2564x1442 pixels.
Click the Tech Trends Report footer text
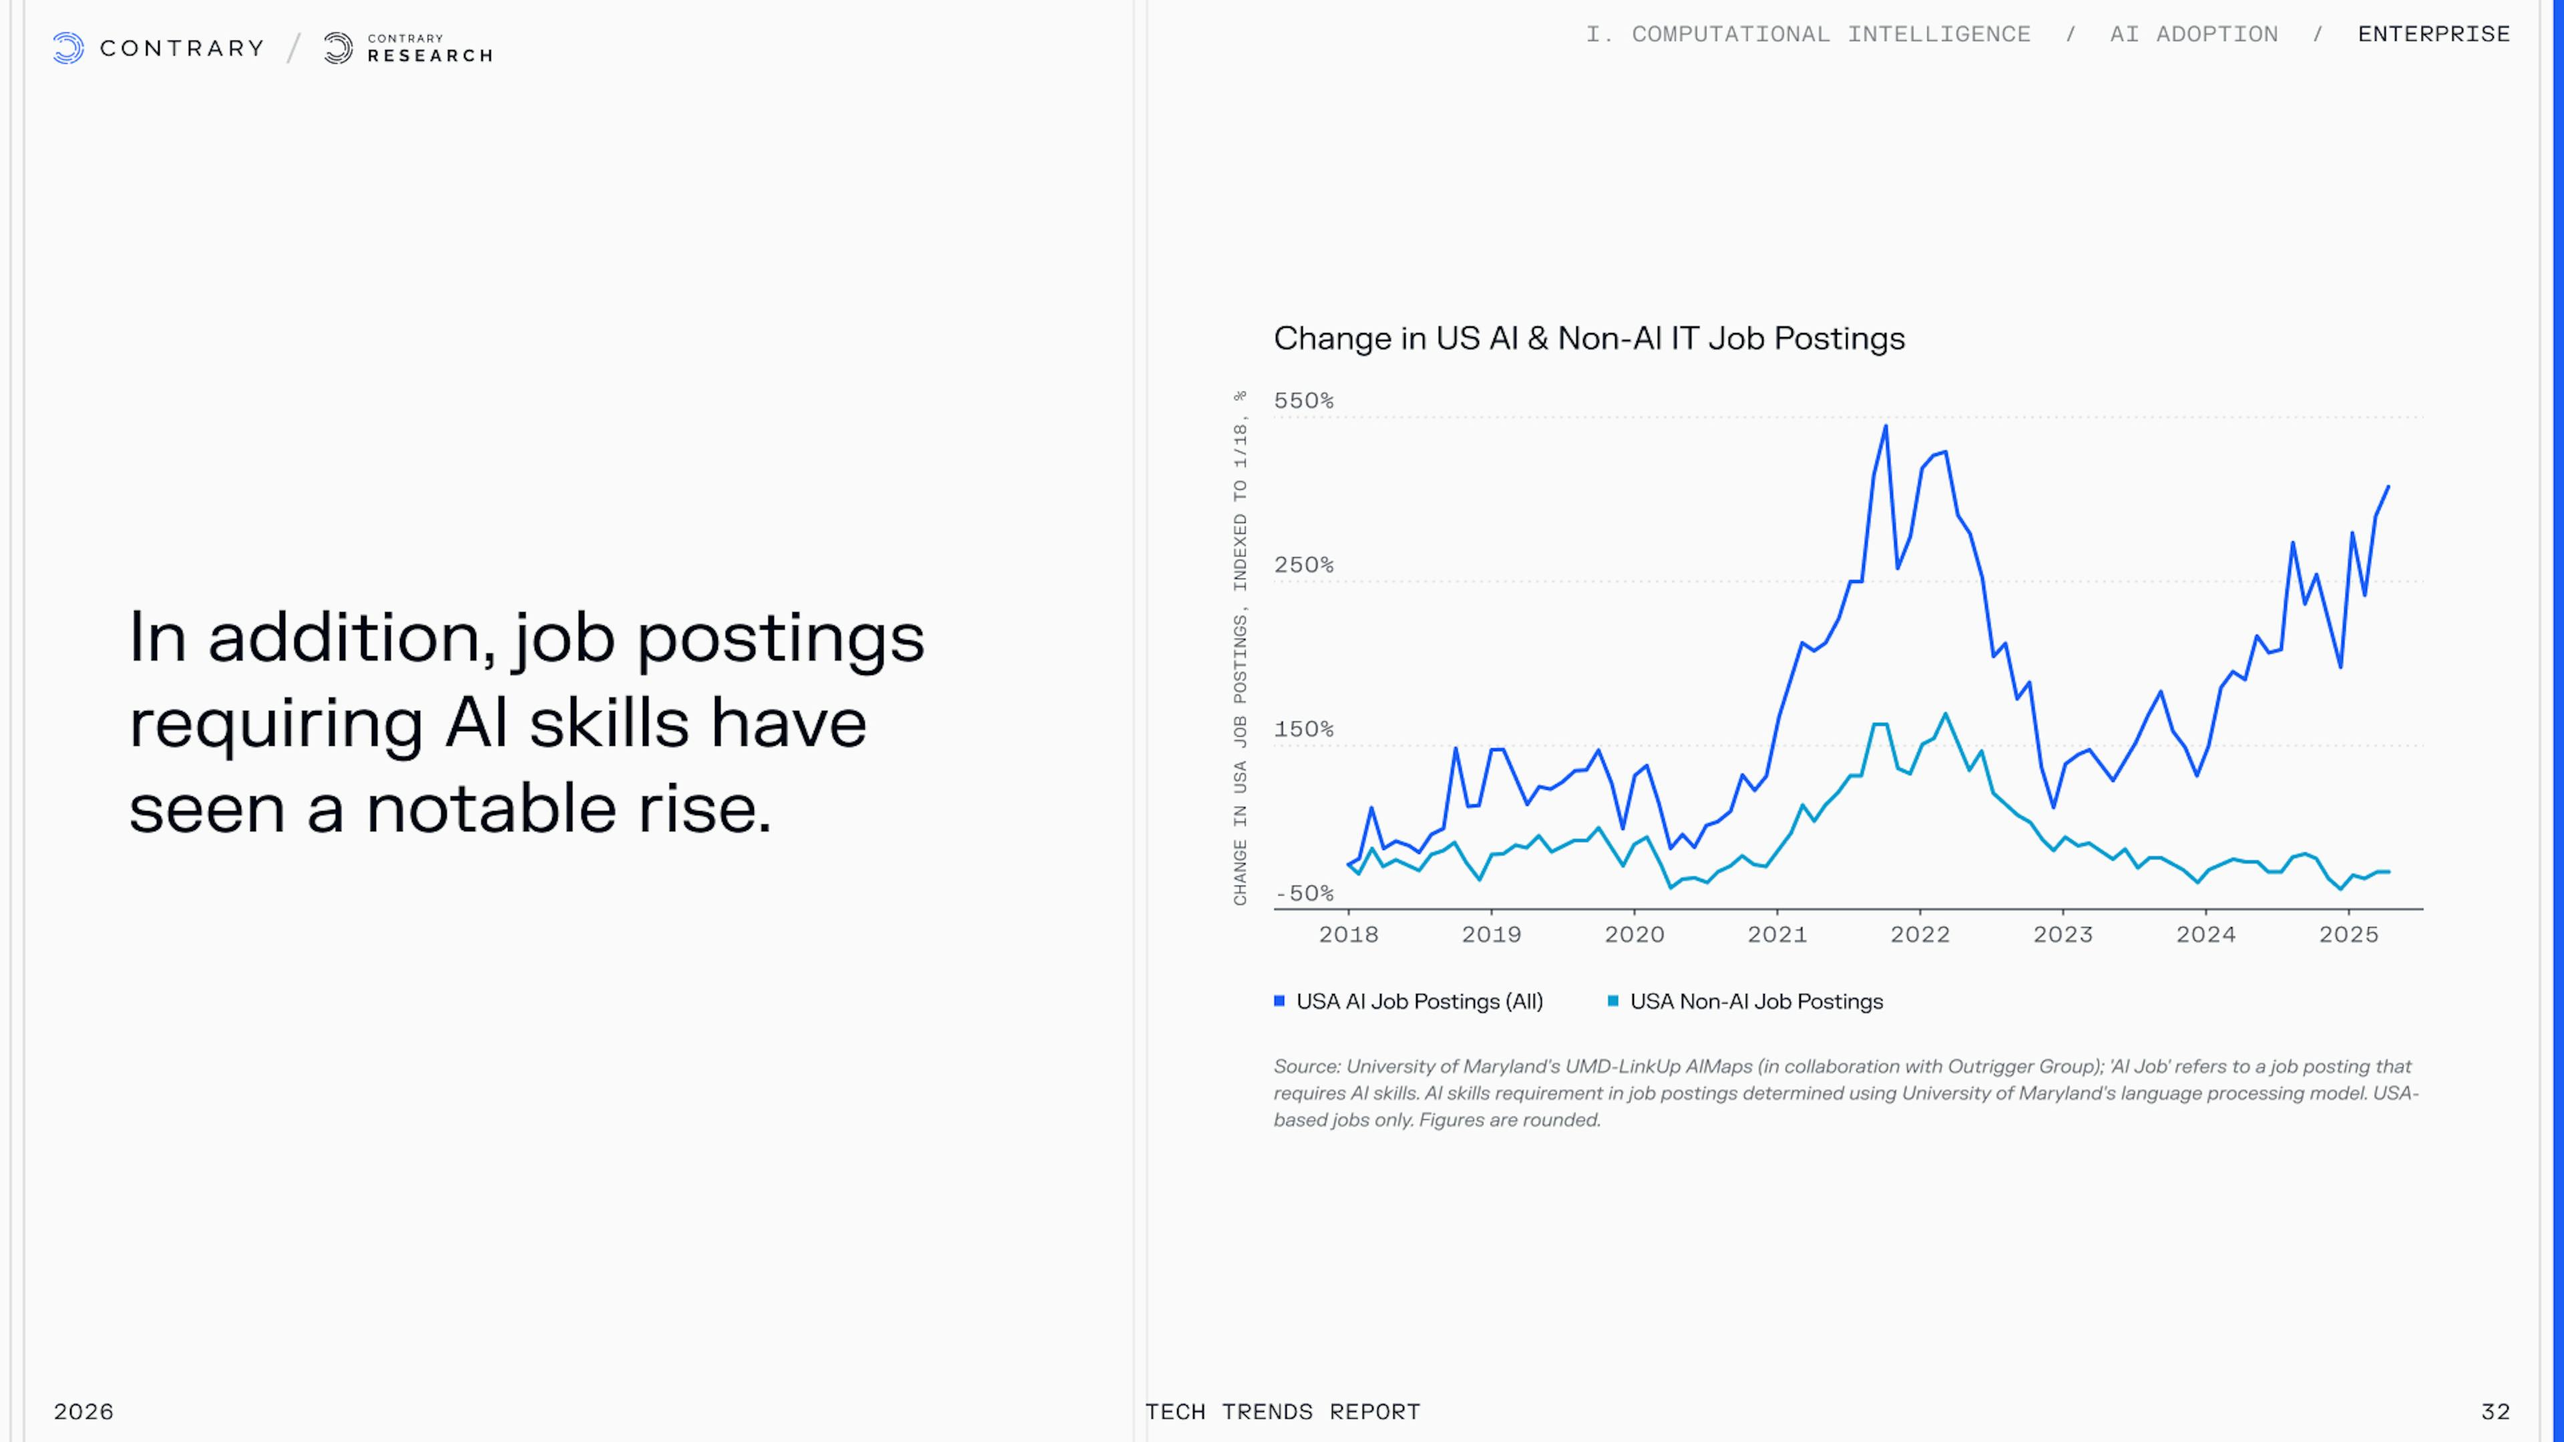1282,1411
